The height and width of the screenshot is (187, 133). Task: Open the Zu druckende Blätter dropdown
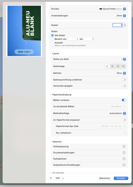click(x=118, y=107)
